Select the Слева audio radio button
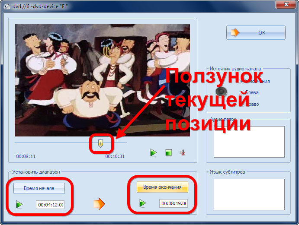The height and width of the screenshot is (225, 299). (242, 93)
